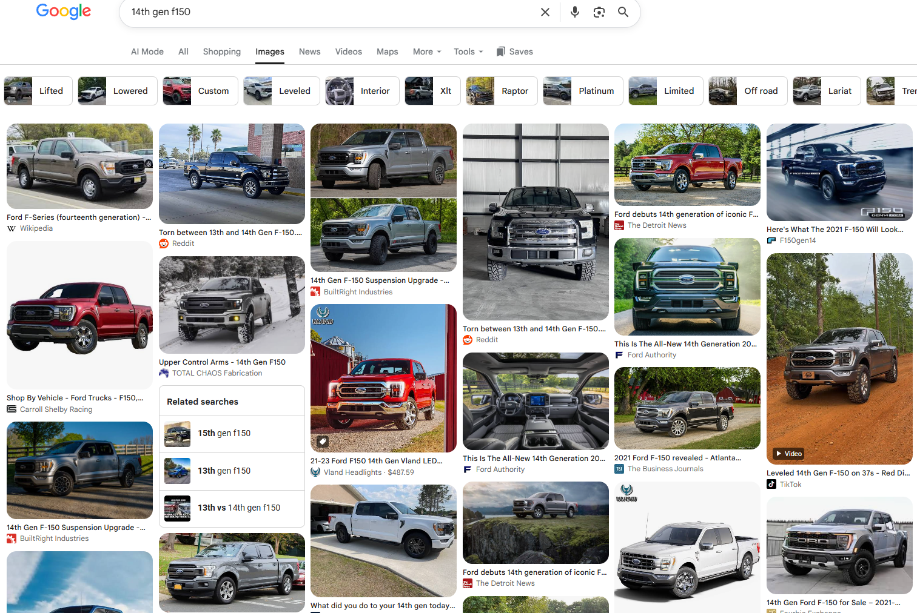The image size is (917, 613).
Task: Click product tag icon on Vland headlights image
Action: click(x=323, y=442)
